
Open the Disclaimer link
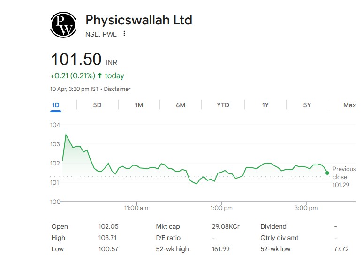pos(117,89)
